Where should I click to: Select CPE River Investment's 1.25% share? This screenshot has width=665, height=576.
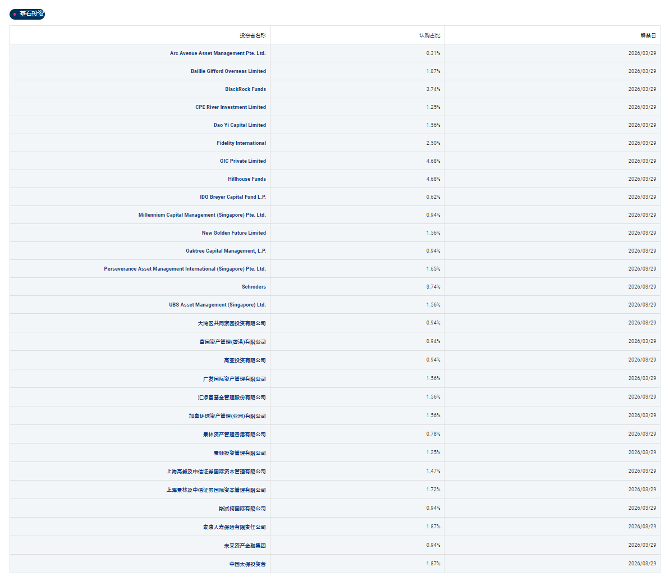pyautogui.click(x=433, y=107)
